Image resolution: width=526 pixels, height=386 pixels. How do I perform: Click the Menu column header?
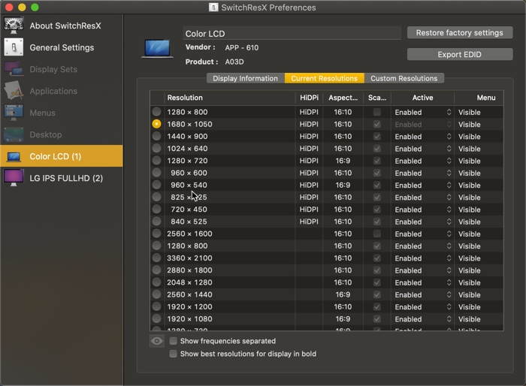[479, 98]
